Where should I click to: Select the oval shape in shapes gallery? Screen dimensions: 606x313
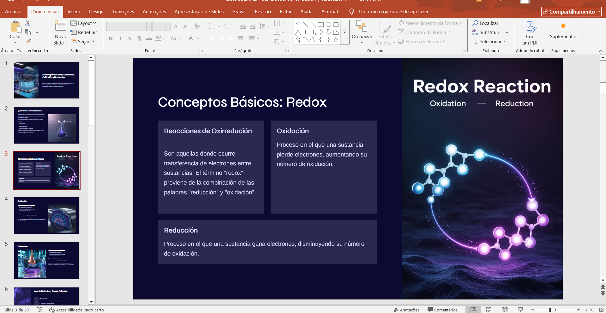(328, 24)
